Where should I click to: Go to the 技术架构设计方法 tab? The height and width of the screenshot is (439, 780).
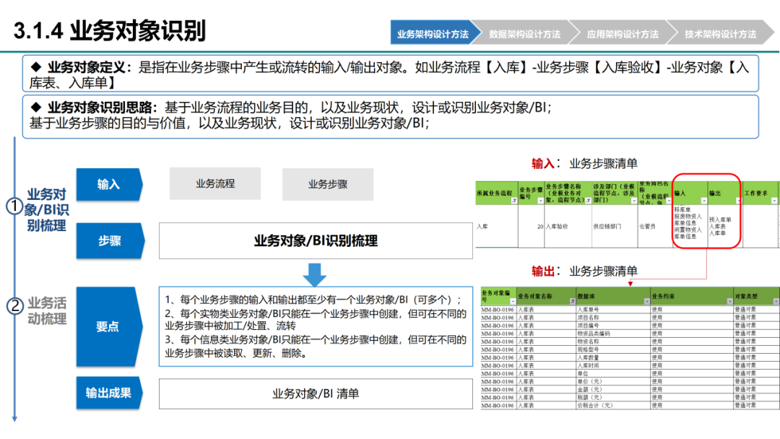[x=720, y=33]
